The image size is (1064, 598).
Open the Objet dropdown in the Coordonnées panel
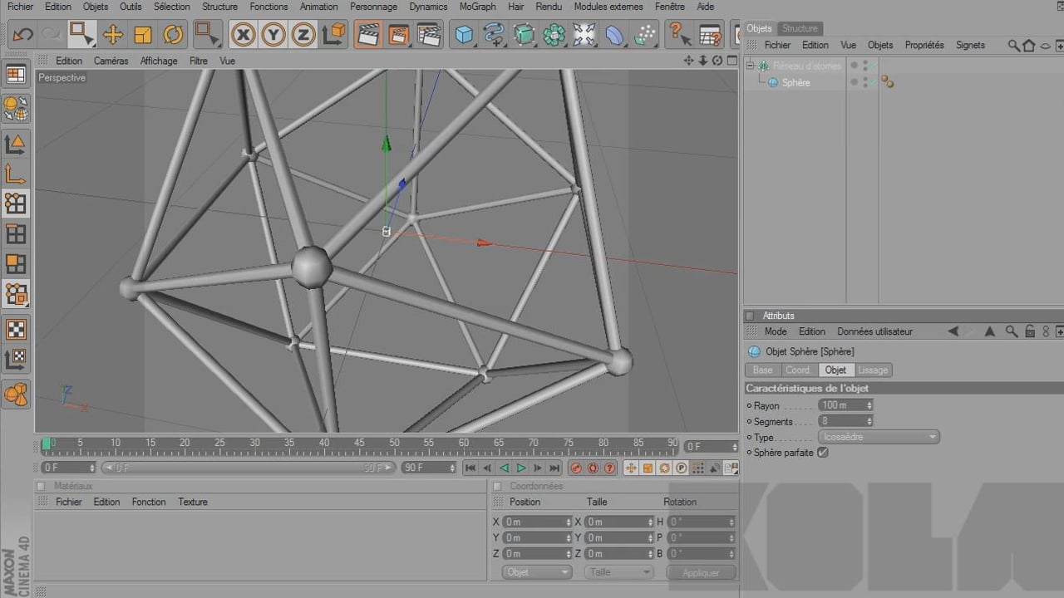click(535, 572)
